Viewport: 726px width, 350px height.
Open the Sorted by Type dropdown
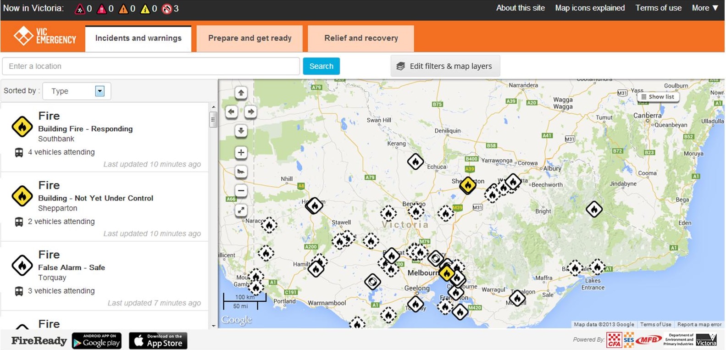point(77,91)
